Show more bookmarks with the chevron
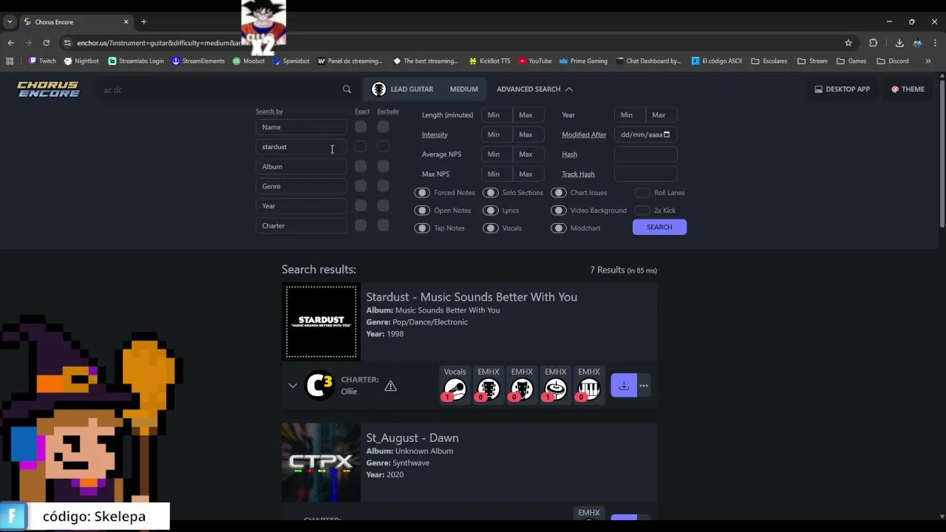This screenshot has height=532, width=946. [x=928, y=61]
